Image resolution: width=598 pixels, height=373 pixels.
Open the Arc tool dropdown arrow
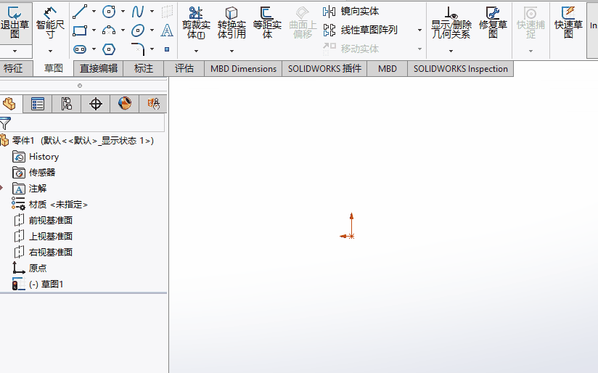tap(123, 30)
